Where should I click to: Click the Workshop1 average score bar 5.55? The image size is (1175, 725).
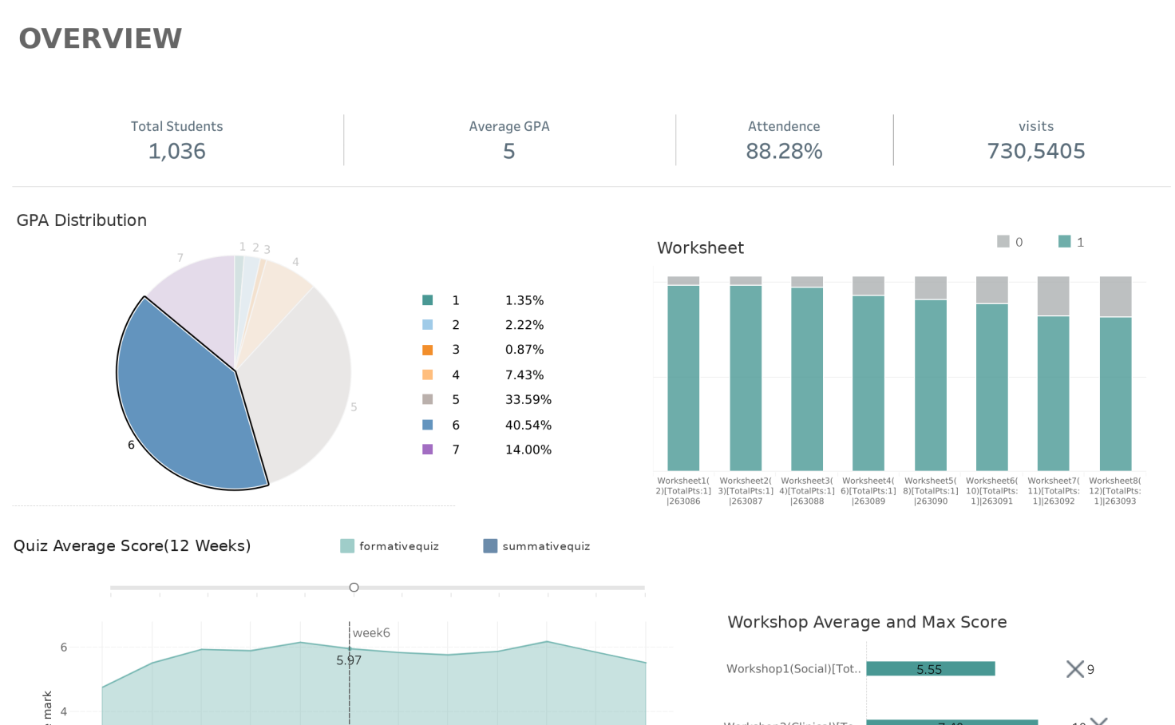(931, 668)
